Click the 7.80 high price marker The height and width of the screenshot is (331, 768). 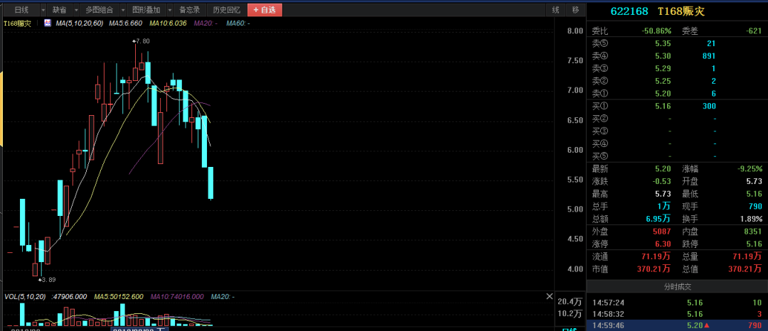tap(142, 42)
